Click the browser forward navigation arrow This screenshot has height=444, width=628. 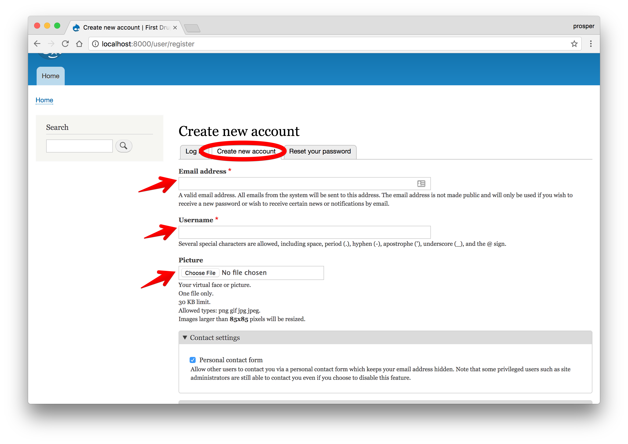click(51, 44)
